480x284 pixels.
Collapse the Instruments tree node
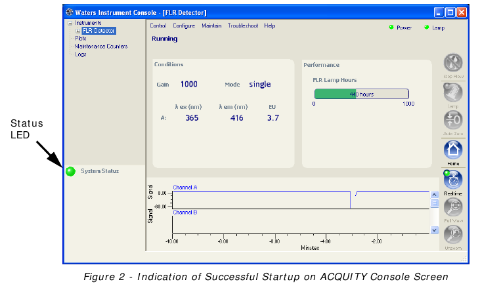(70, 23)
